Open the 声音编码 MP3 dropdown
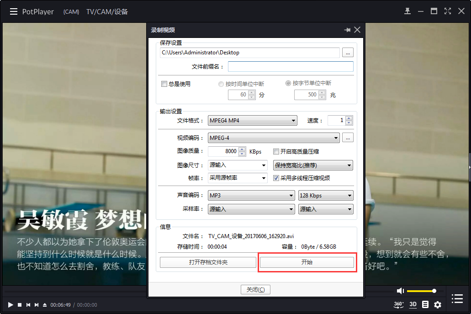 pyautogui.click(x=251, y=196)
